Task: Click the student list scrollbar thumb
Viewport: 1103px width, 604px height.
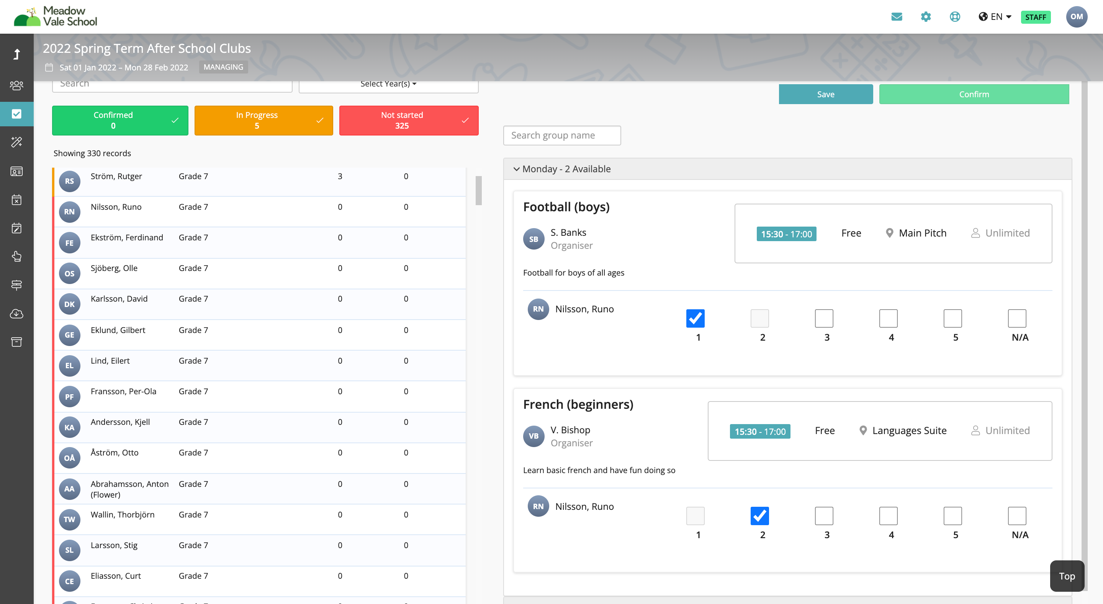Action: point(478,191)
